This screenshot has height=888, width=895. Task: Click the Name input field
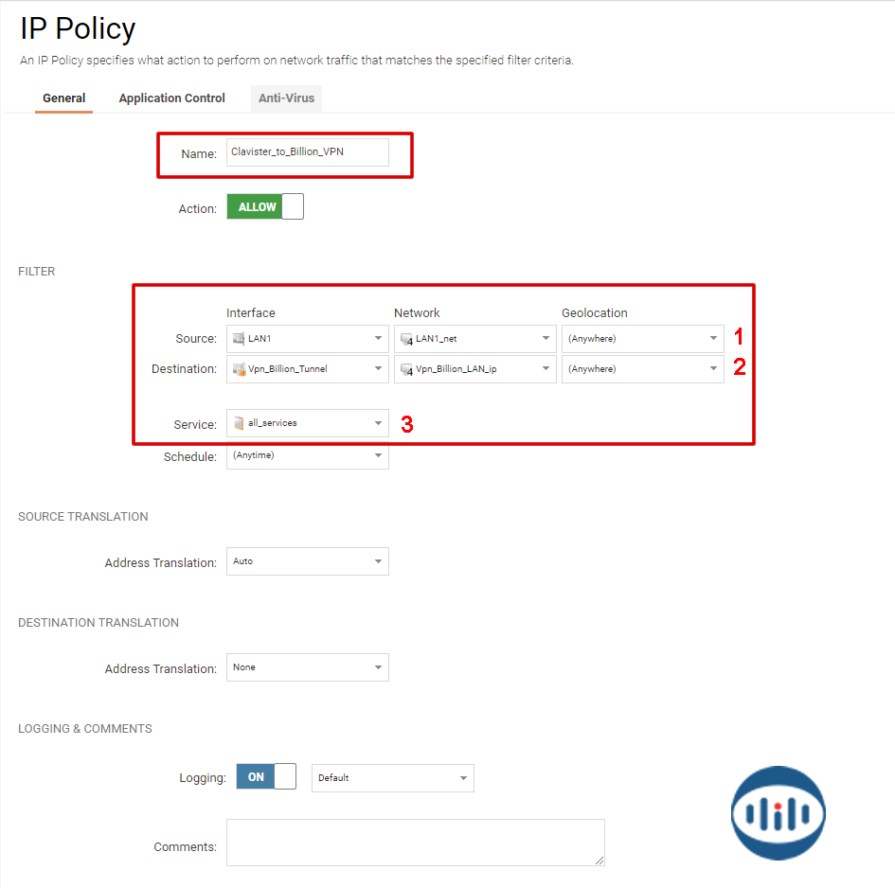click(x=307, y=153)
